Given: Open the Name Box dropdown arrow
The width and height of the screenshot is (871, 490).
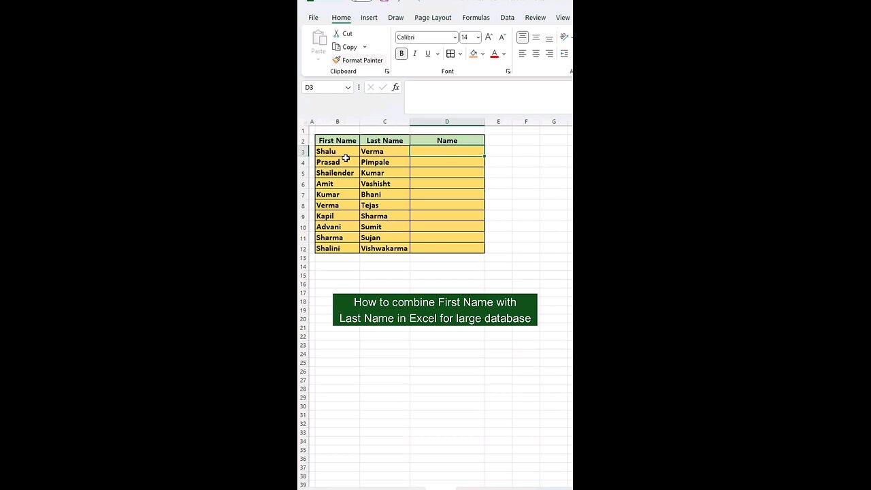Looking at the screenshot, I should pos(348,87).
